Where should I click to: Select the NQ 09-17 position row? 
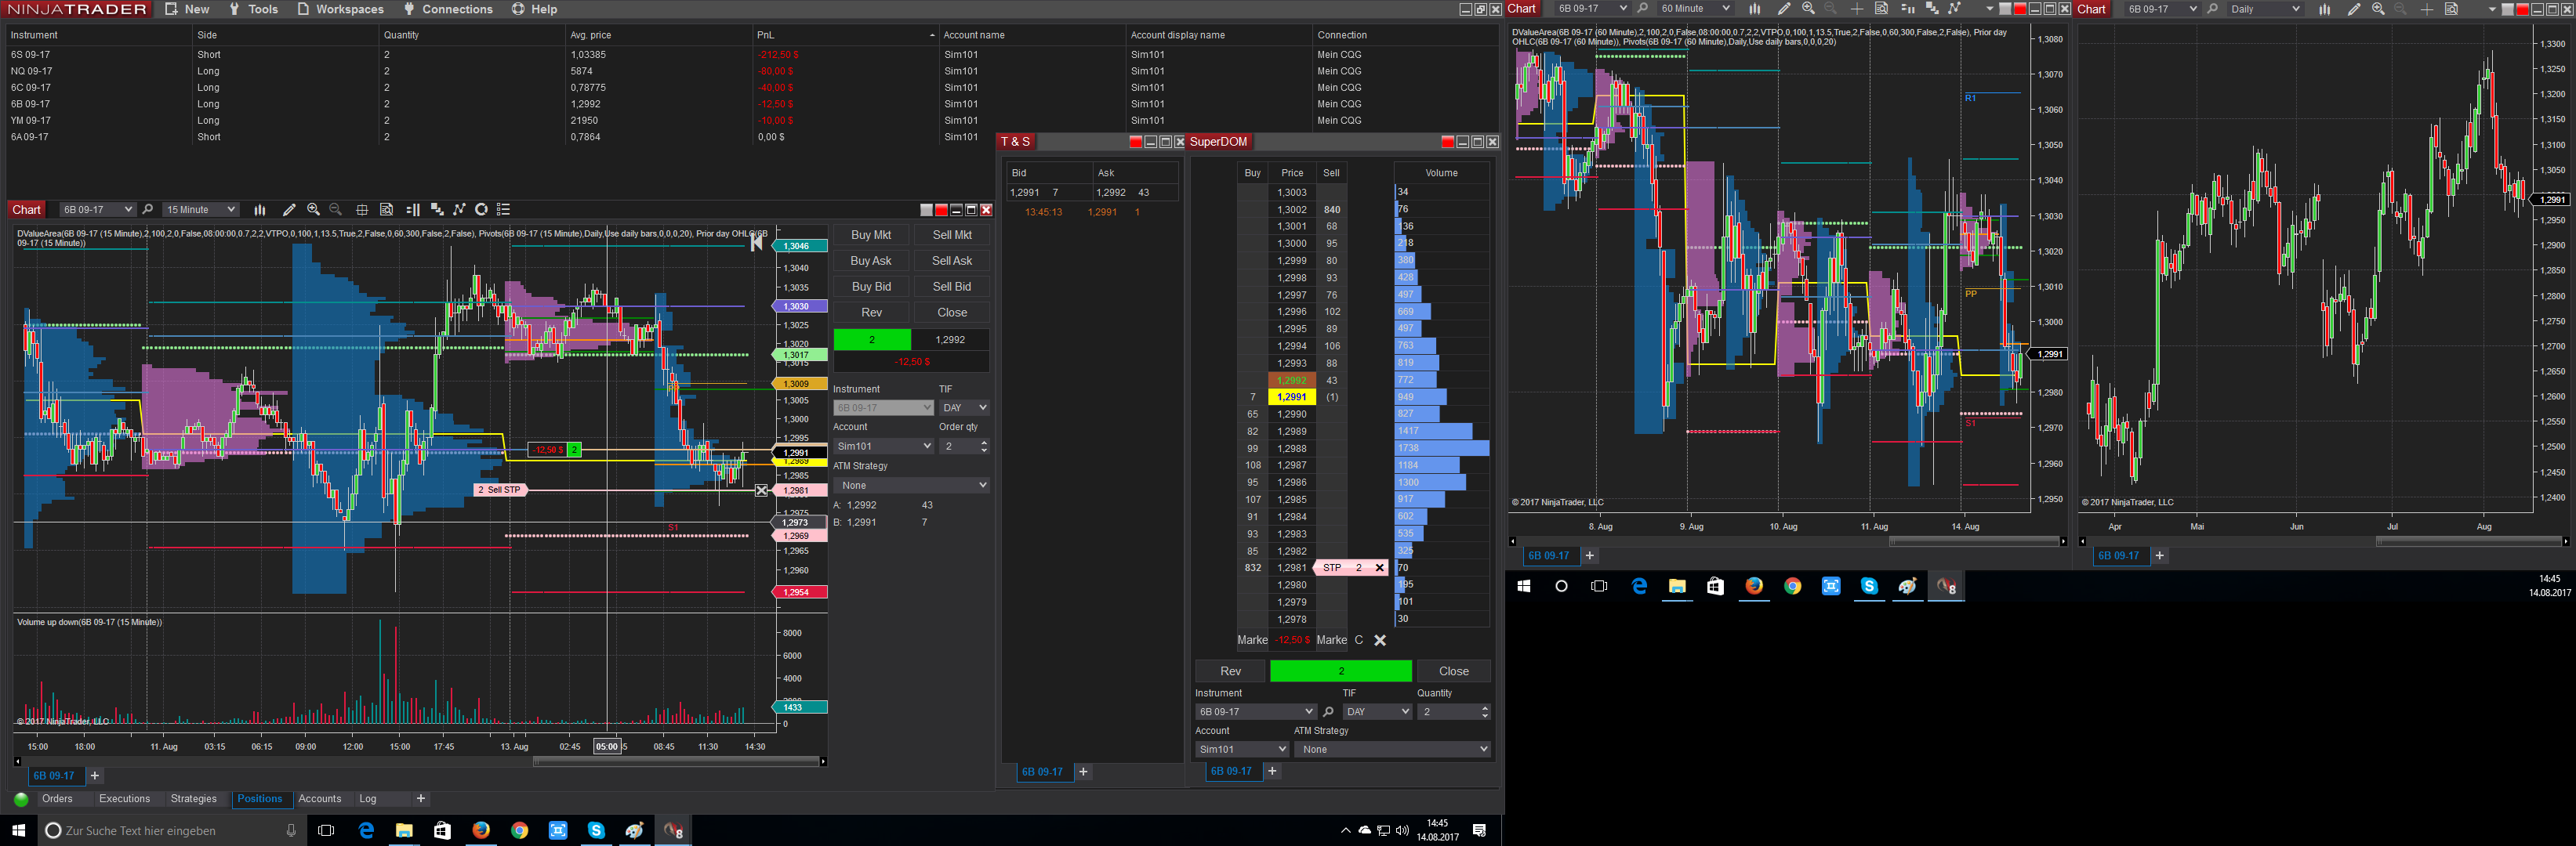(750, 71)
